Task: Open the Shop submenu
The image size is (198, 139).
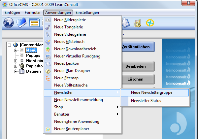Action: point(82,107)
